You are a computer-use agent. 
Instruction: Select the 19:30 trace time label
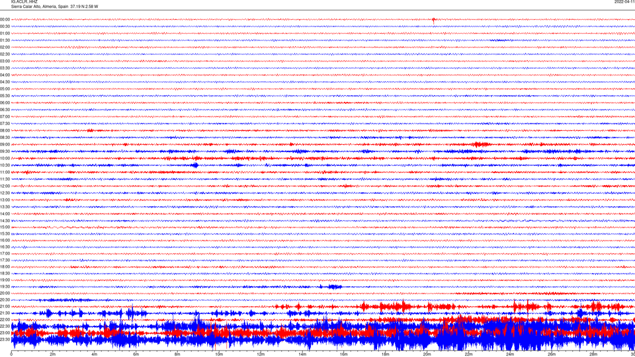tap(5, 286)
